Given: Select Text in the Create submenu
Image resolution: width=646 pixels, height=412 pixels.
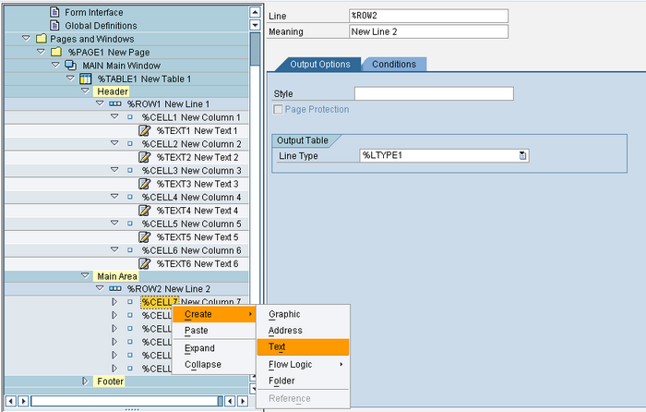Looking at the screenshot, I should (303, 346).
